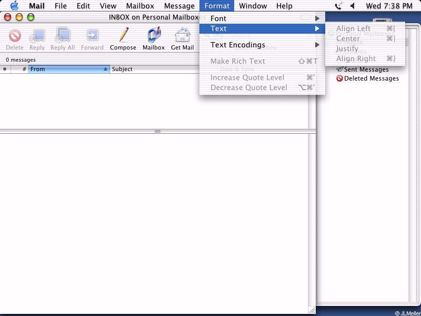This screenshot has width=421, height=316.
Task: Choose Make Rich Text
Action: pos(262,61)
